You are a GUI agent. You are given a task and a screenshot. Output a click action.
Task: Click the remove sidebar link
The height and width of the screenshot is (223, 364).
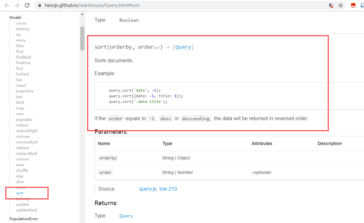pyautogui.click(x=23, y=136)
